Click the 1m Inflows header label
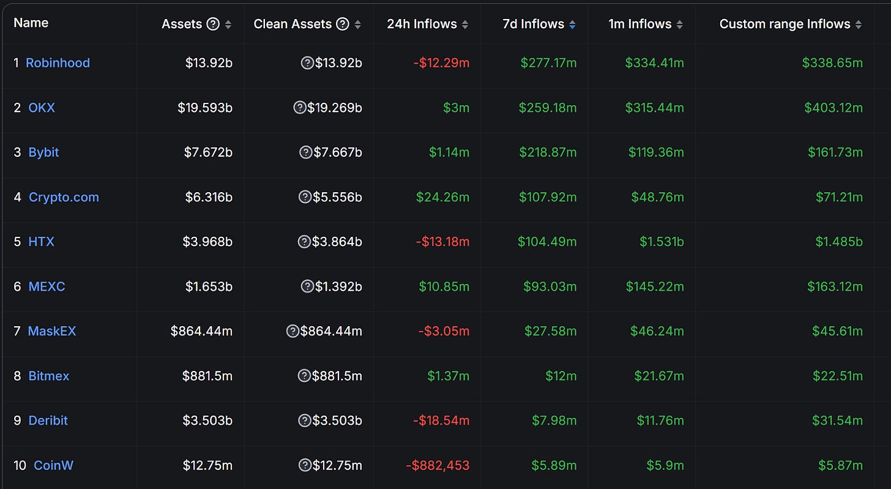 [x=640, y=24]
